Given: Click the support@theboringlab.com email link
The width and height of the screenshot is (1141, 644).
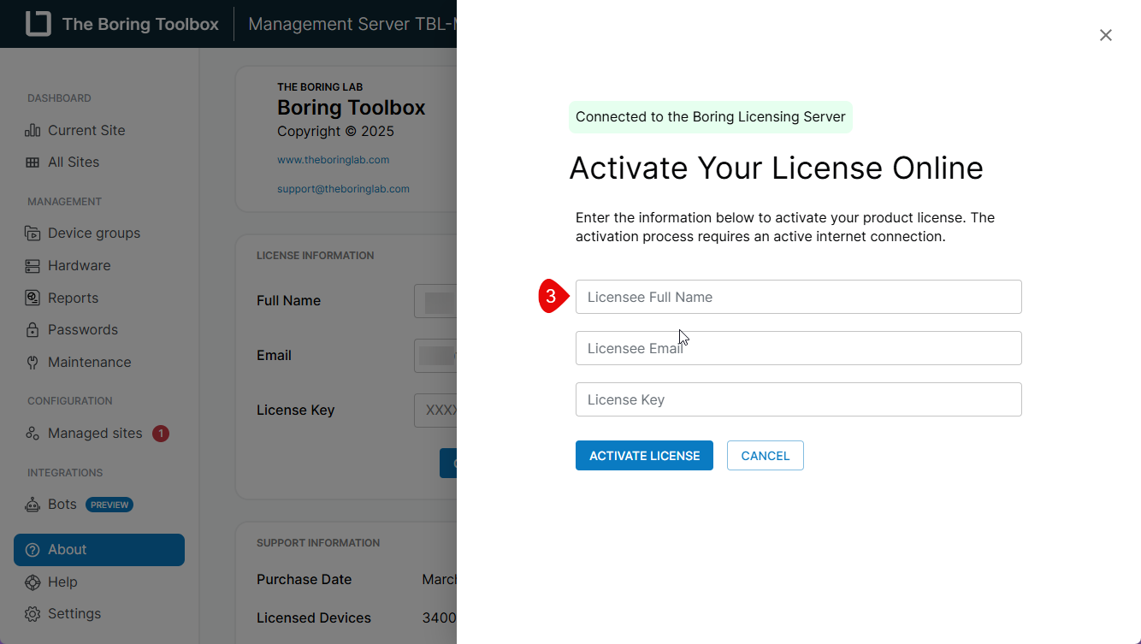Looking at the screenshot, I should click(x=343, y=188).
